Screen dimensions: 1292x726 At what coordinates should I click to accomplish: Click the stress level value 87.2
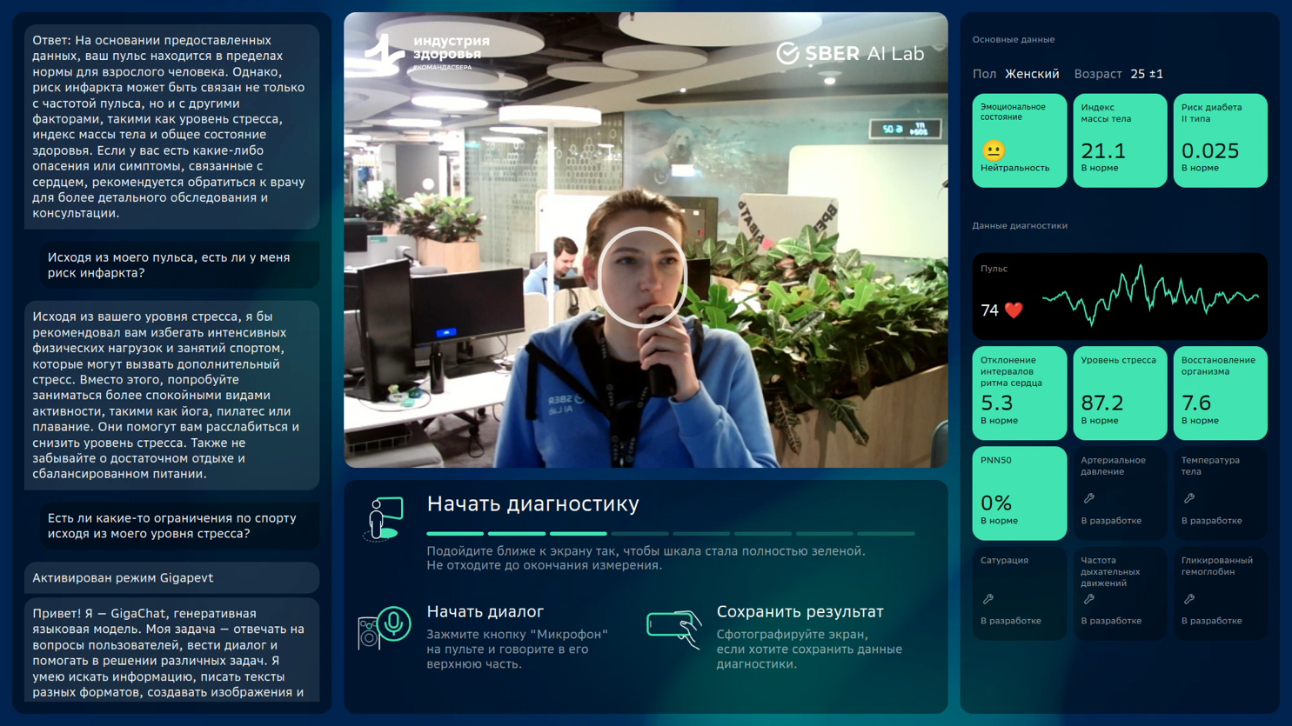coord(1102,403)
